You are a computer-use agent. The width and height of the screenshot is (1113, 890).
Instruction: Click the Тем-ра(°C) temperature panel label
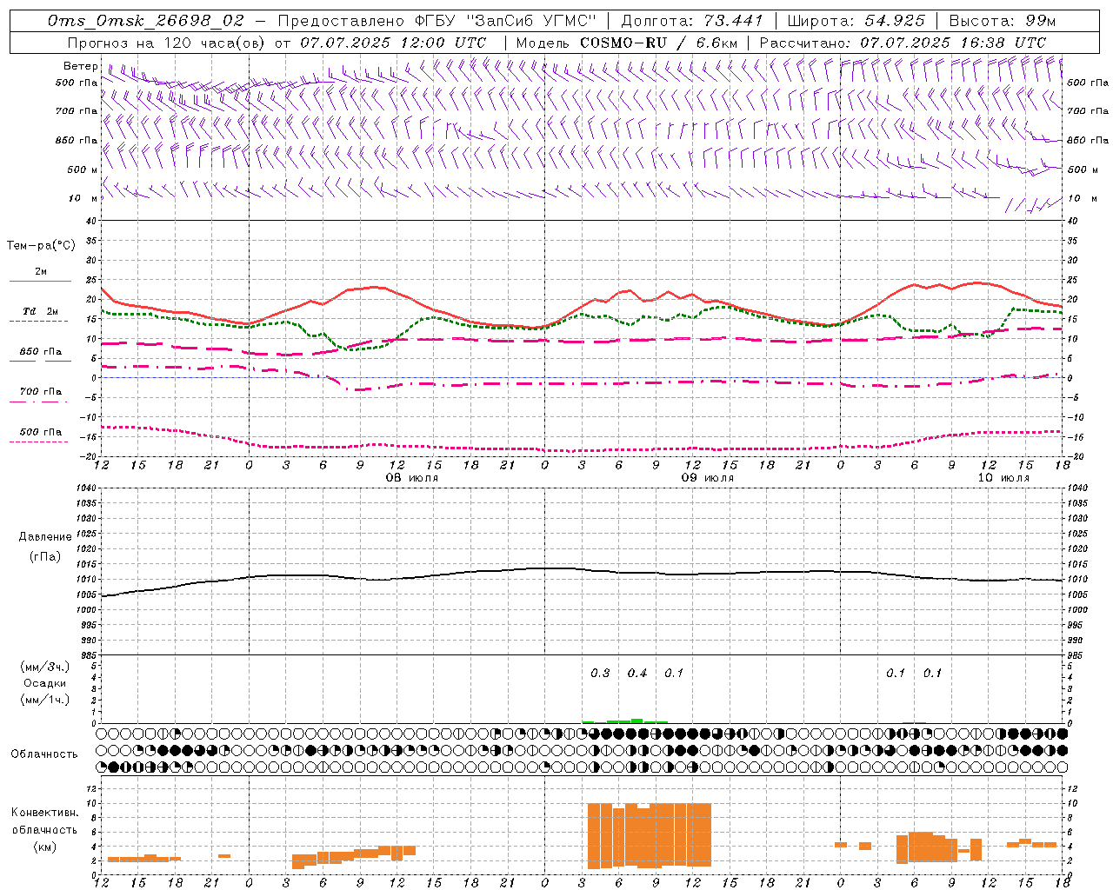coord(41,246)
